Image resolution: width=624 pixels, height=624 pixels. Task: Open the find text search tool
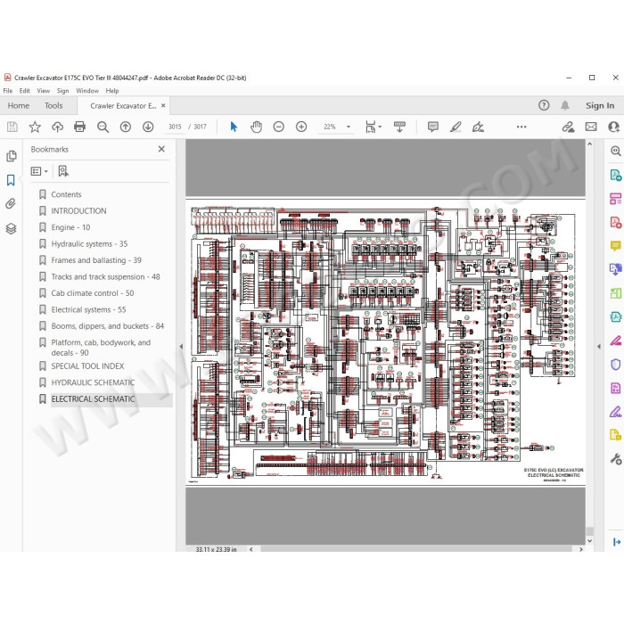point(103,127)
